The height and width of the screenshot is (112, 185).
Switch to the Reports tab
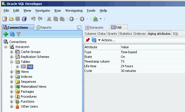click(x=44, y=27)
